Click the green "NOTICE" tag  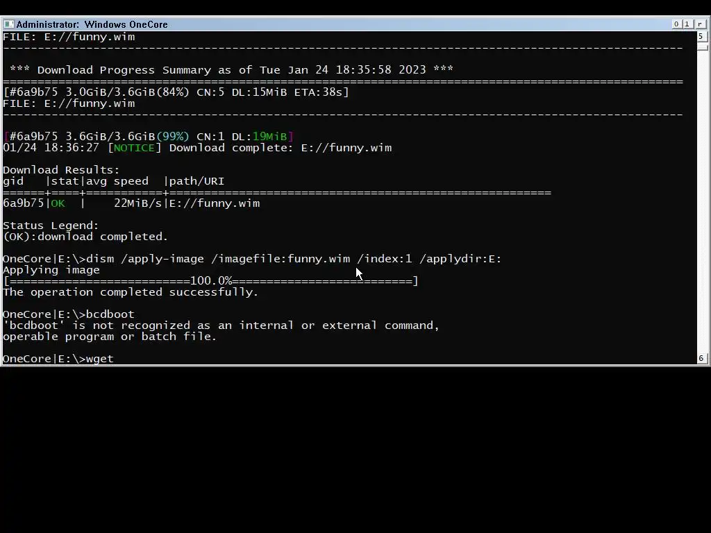(x=134, y=148)
